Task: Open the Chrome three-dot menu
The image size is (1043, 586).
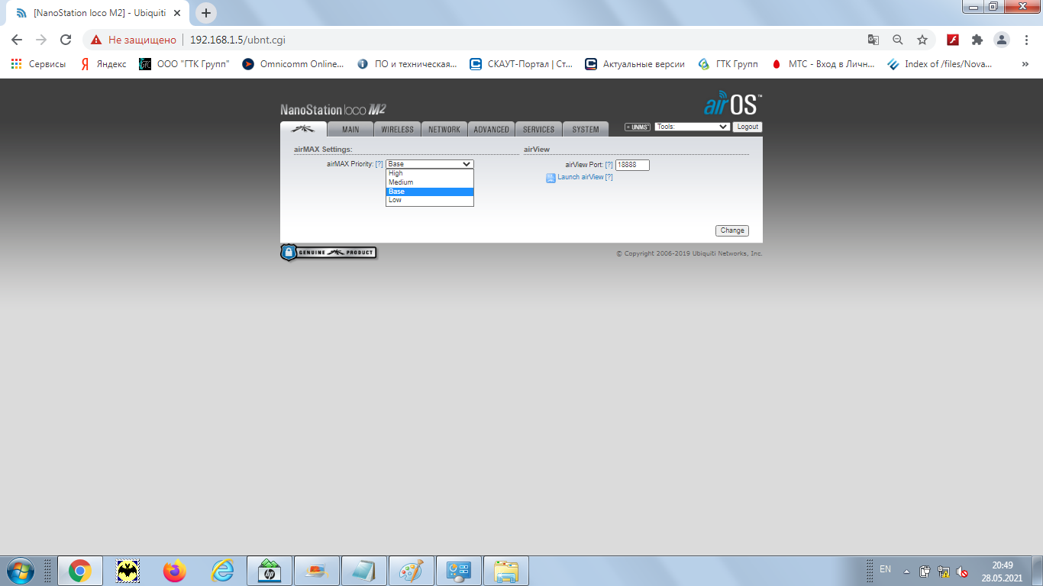Action: (x=1026, y=40)
